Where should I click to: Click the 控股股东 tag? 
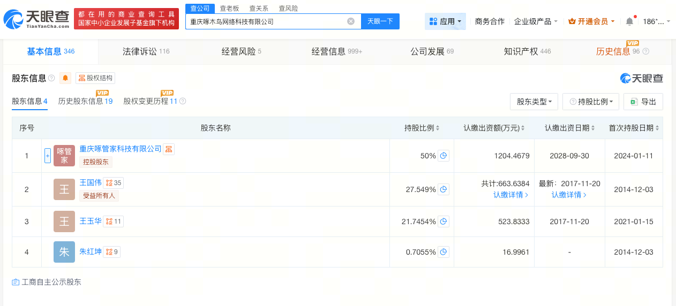click(x=95, y=162)
